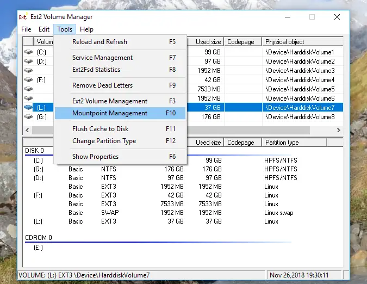Viewport: 367px width, 284px height.
Task: Click \Device\HarddiskVolume7 highlighted text
Action: [x=300, y=108]
